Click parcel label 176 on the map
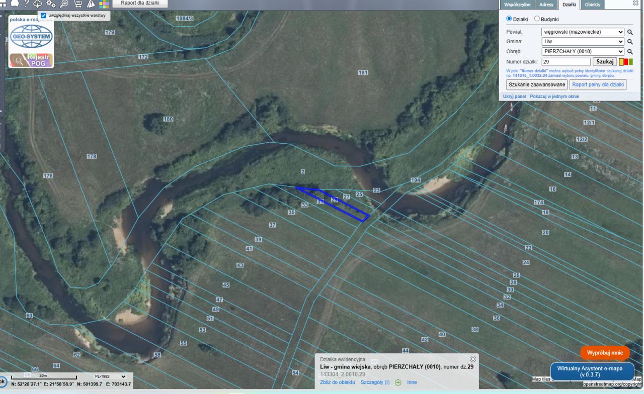Image resolution: width=644 pixels, height=394 pixels. click(48, 176)
